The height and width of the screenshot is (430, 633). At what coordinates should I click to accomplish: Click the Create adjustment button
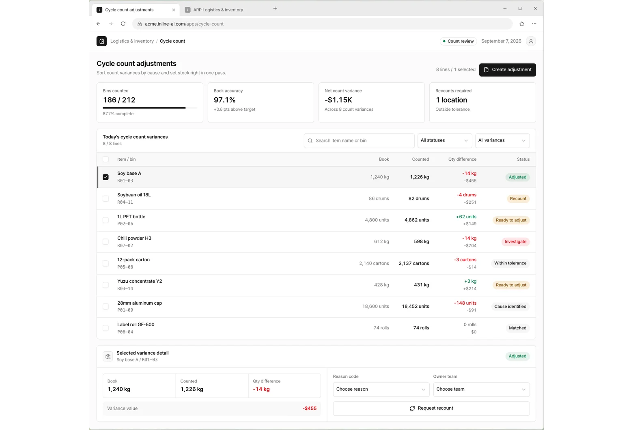point(507,70)
